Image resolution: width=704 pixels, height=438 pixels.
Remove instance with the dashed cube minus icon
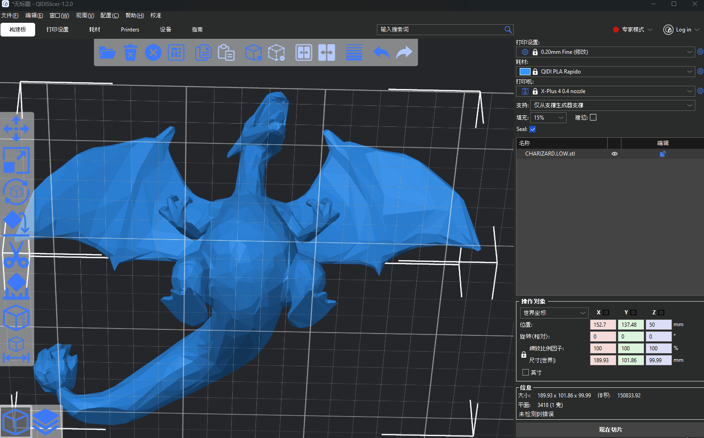click(276, 52)
